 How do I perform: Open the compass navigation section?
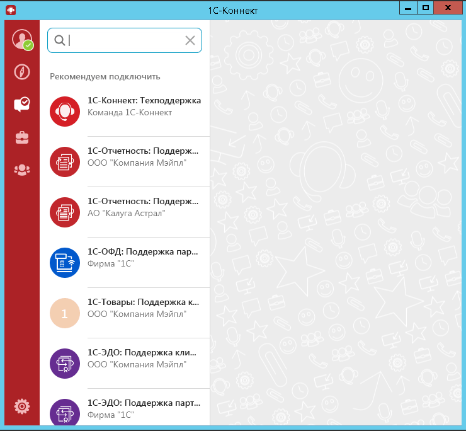click(21, 72)
